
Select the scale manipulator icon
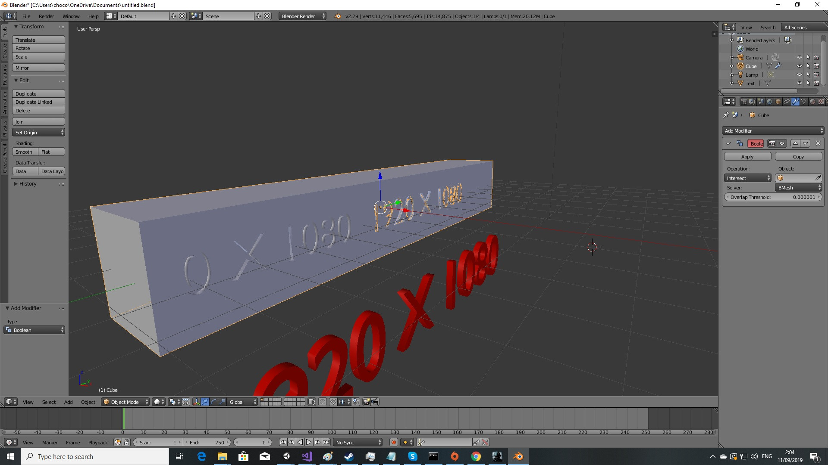tap(223, 402)
